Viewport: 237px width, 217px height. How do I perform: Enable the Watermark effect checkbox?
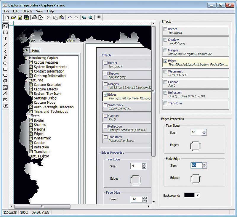pos(165,71)
